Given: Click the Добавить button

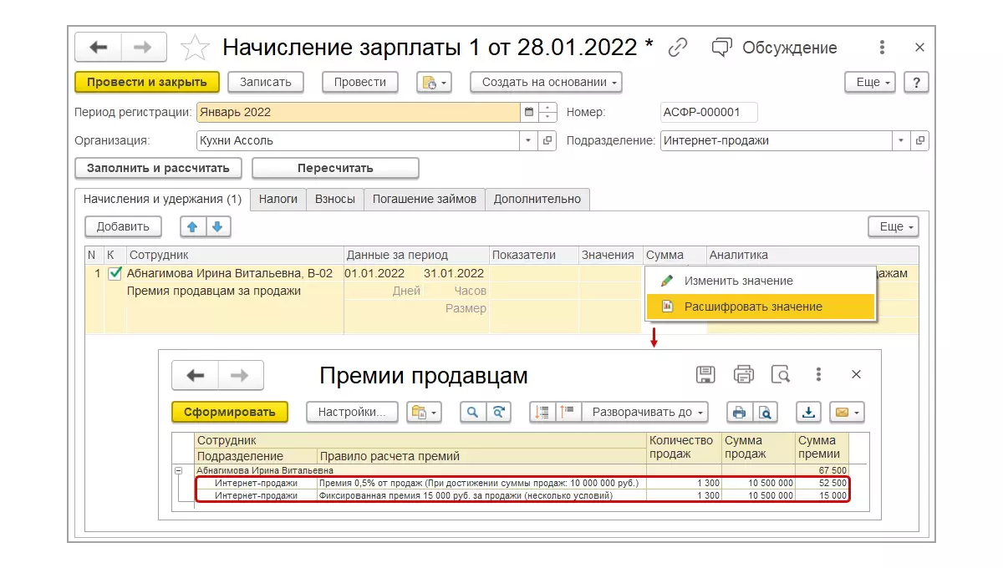Looking at the screenshot, I should [x=123, y=226].
